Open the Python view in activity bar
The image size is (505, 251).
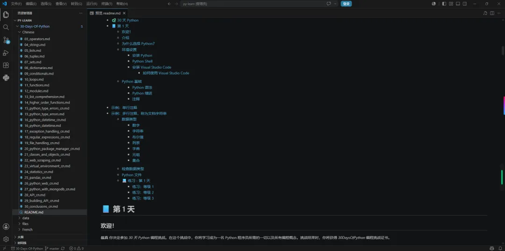pyautogui.click(x=6, y=78)
